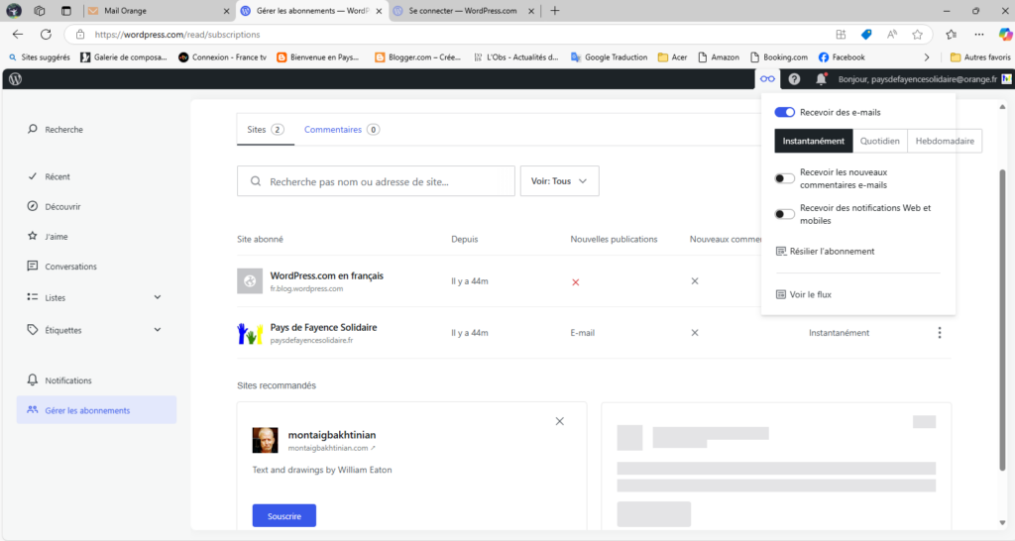The image size is (1015, 541).
Task: Expand the Étiquettes section in sidebar
Action: 158,330
